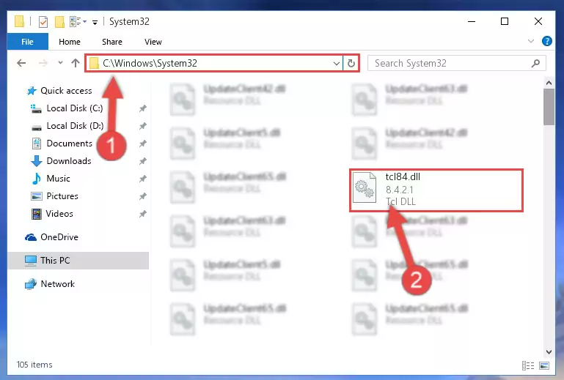Image resolution: width=564 pixels, height=380 pixels.
Task: Open Help with the question mark icon
Action: click(x=546, y=41)
